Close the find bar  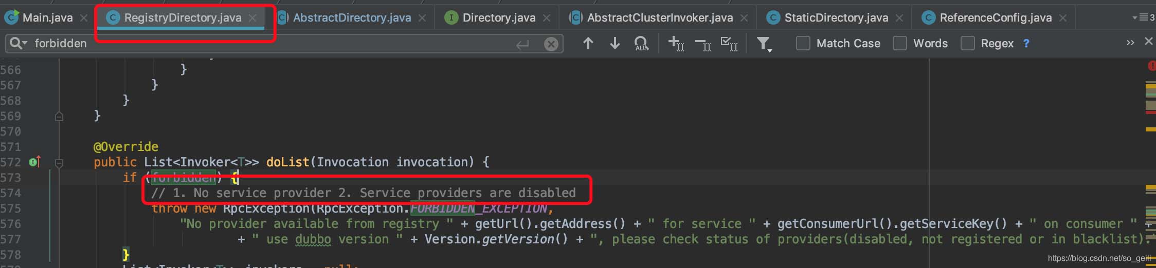pyautogui.click(x=1148, y=41)
